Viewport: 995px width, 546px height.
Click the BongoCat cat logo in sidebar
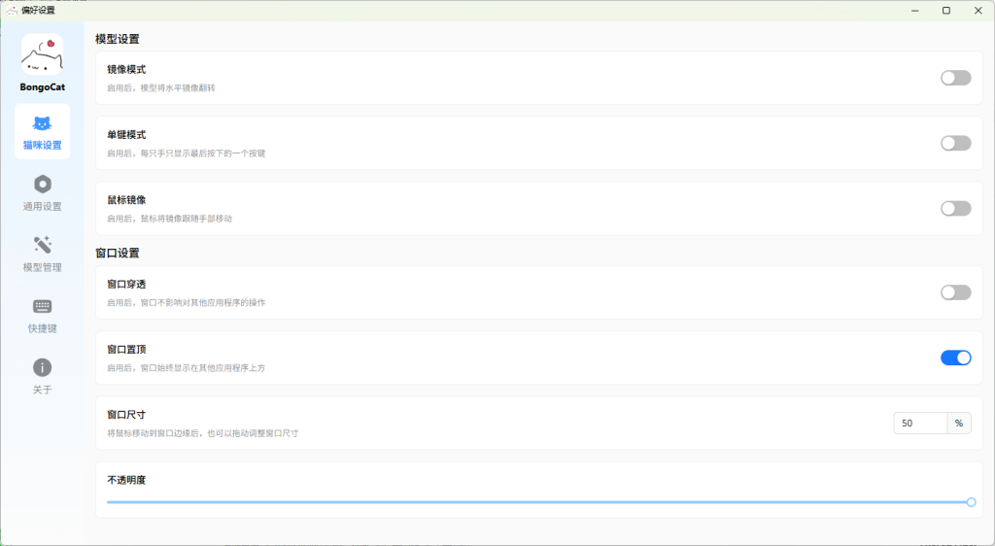42,54
